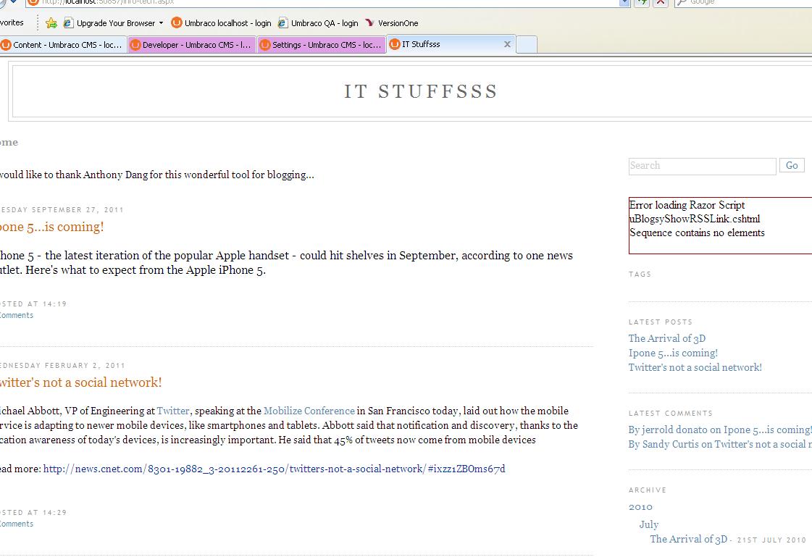812x557 pixels.
Task: Expand the Upgrade Your Browser dropdown arrow
Action: [161, 22]
